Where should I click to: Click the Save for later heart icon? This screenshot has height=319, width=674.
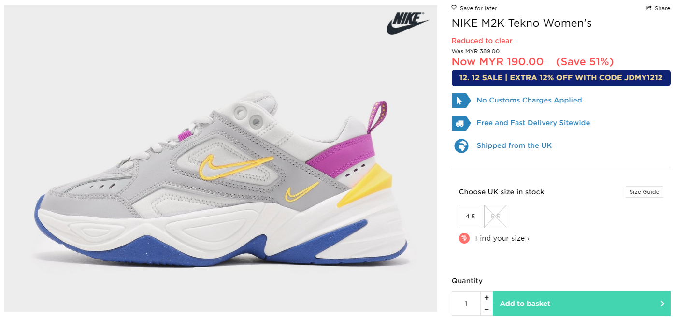pyautogui.click(x=454, y=8)
